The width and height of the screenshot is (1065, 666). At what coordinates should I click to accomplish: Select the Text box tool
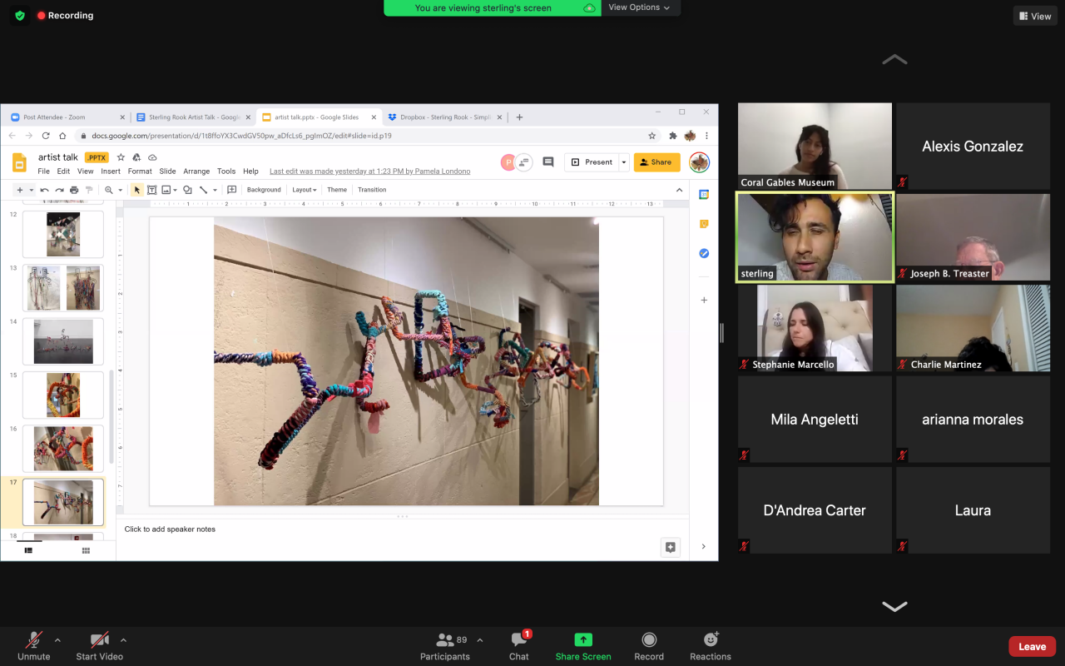[x=151, y=190]
